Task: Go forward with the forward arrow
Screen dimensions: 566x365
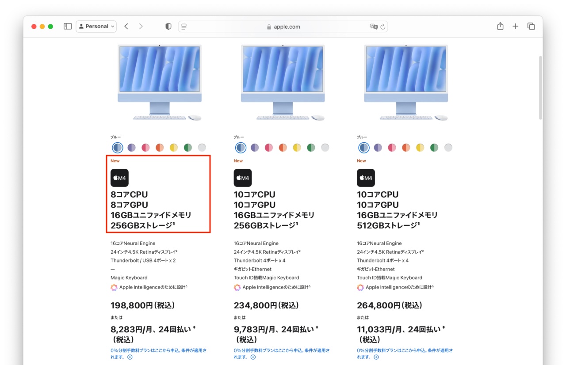Action: tap(141, 27)
